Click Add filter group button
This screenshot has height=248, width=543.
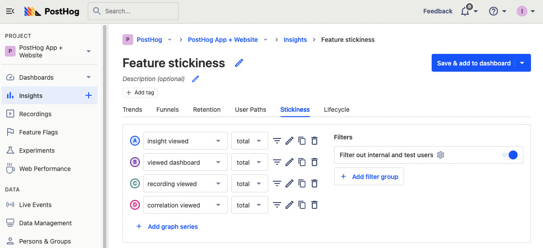[x=369, y=176]
